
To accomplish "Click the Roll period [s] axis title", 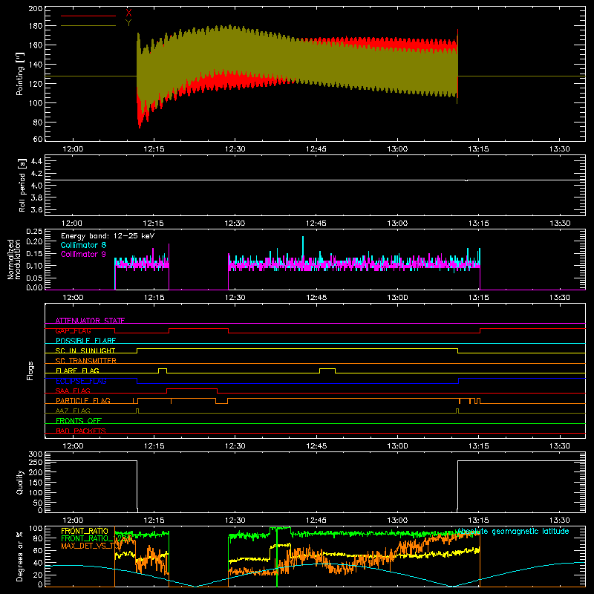I will (22, 185).
